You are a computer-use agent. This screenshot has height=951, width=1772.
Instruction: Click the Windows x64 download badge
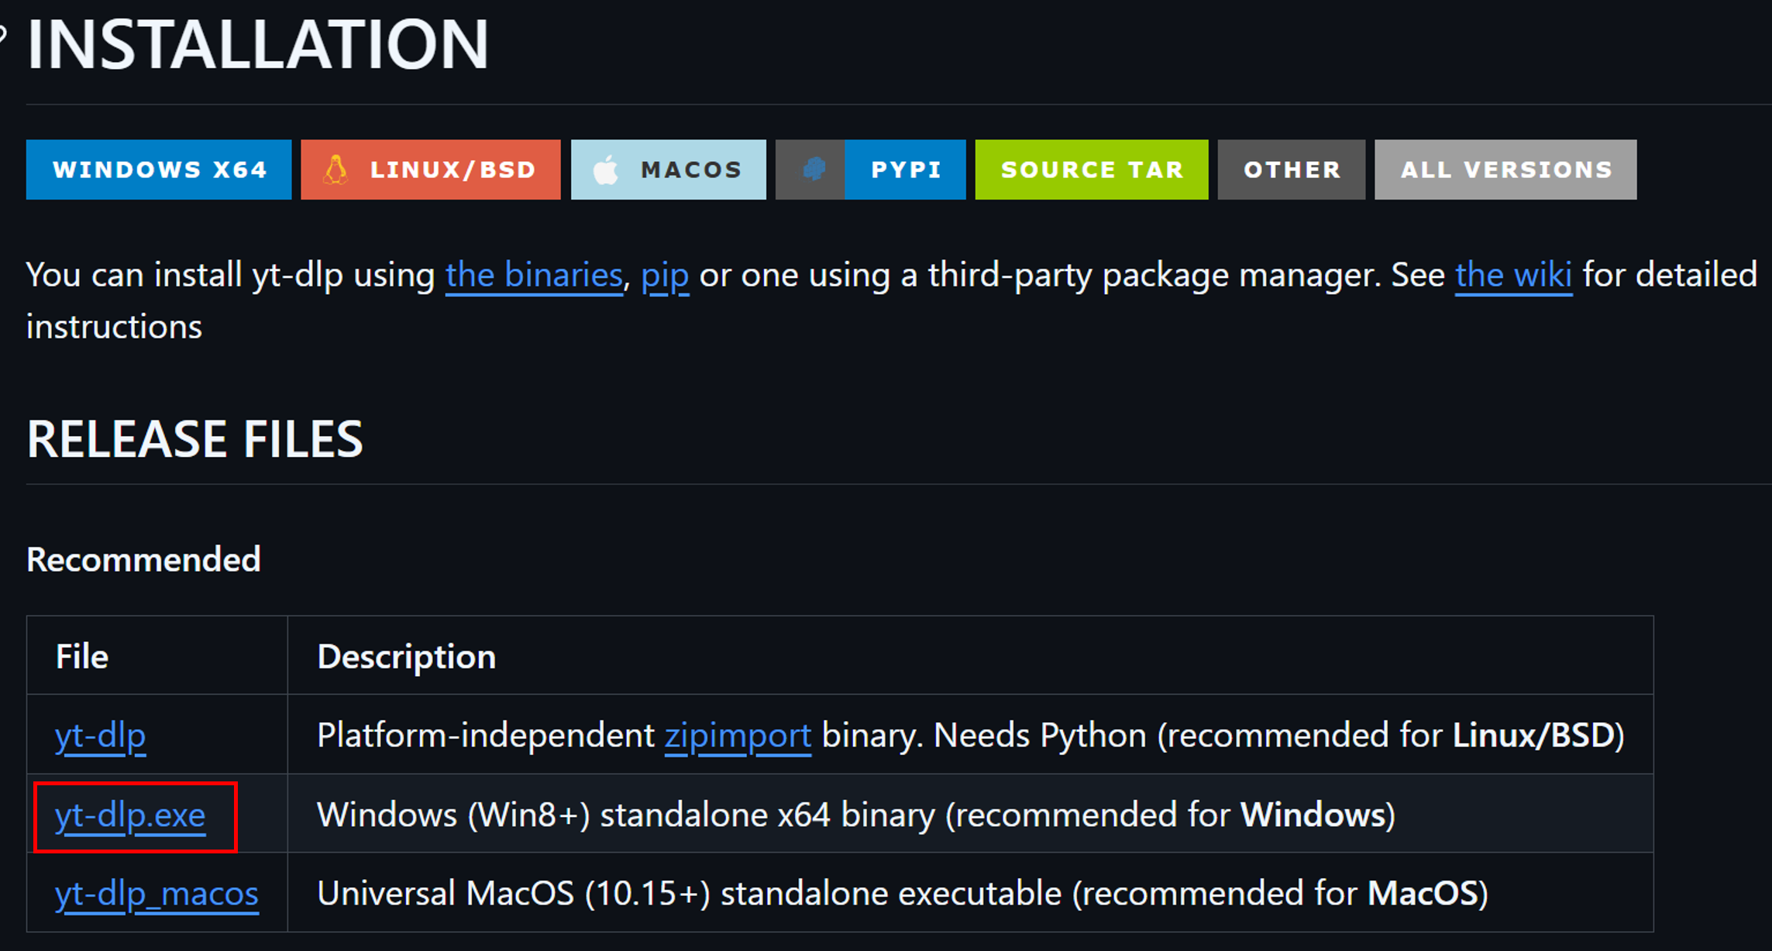click(159, 170)
